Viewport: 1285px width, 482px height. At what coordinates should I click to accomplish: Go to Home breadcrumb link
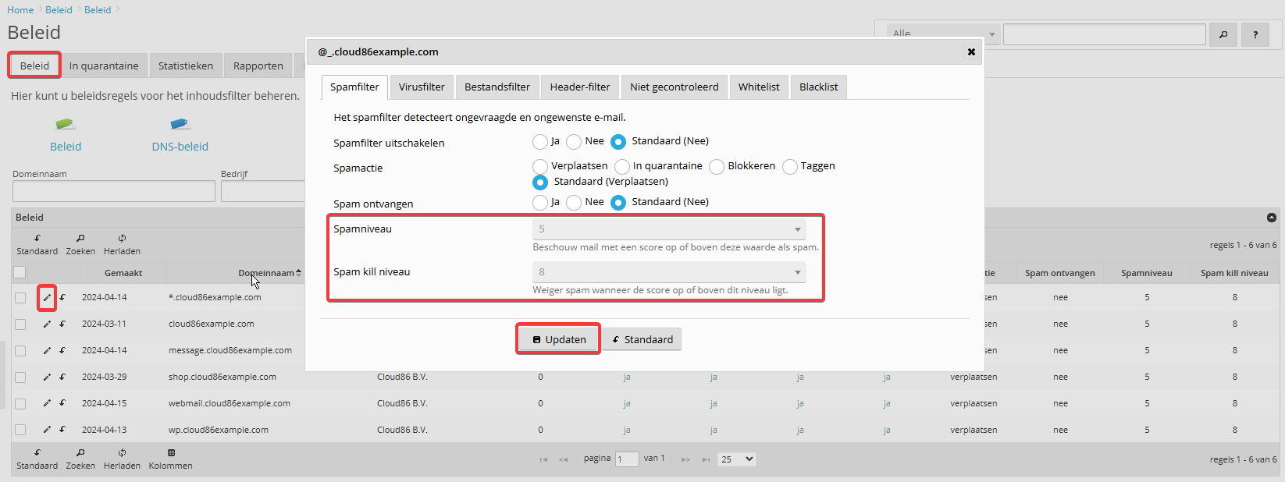(x=20, y=10)
